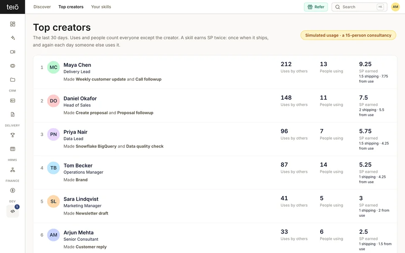Open the Create proposal skill

[92, 113]
